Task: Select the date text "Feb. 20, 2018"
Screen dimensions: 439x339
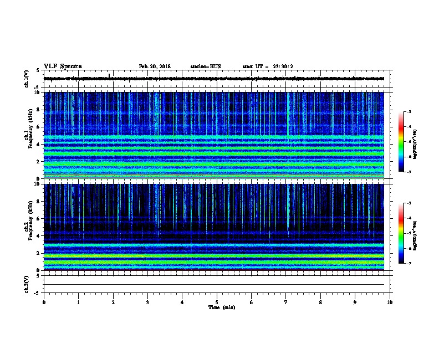Action: (155, 66)
